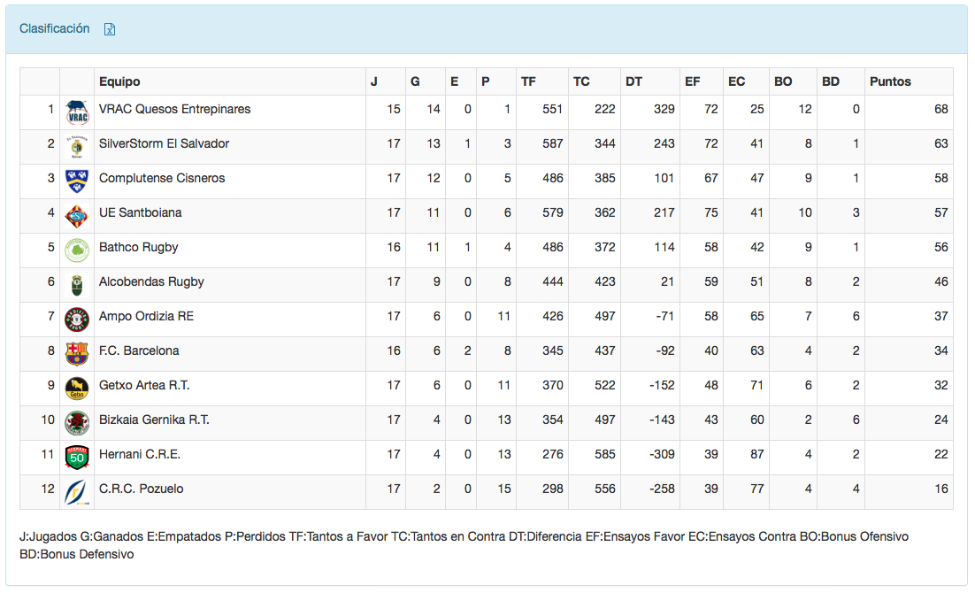Image resolution: width=975 pixels, height=593 pixels.
Task: Click the C.R.C. Pozuelo team logo
Action: click(x=77, y=492)
